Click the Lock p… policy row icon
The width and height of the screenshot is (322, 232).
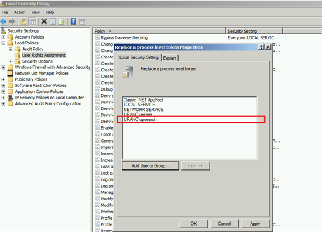point(98,173)
